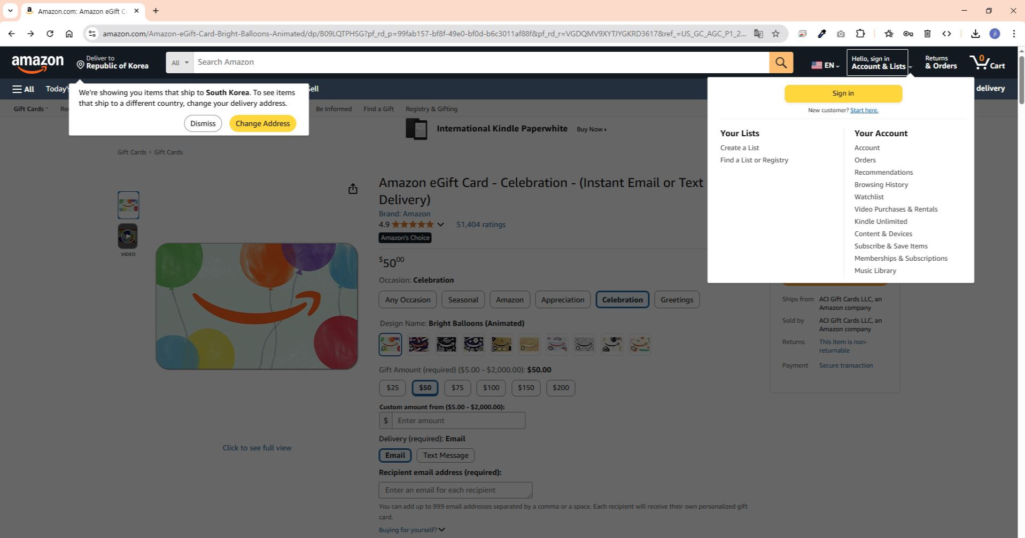Open the Gift Cards submenu dropdown
The height and width of the screenshot is (538, 1025).
(30, 109)
